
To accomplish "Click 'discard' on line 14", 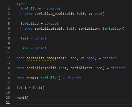I will pos(117,68).
